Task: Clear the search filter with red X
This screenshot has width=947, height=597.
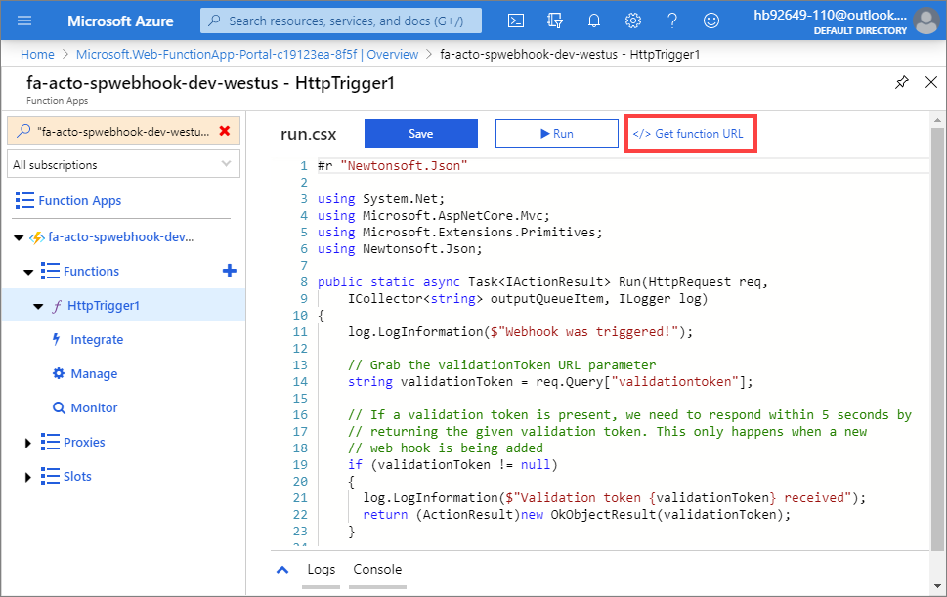Action: tap(222, 129)
